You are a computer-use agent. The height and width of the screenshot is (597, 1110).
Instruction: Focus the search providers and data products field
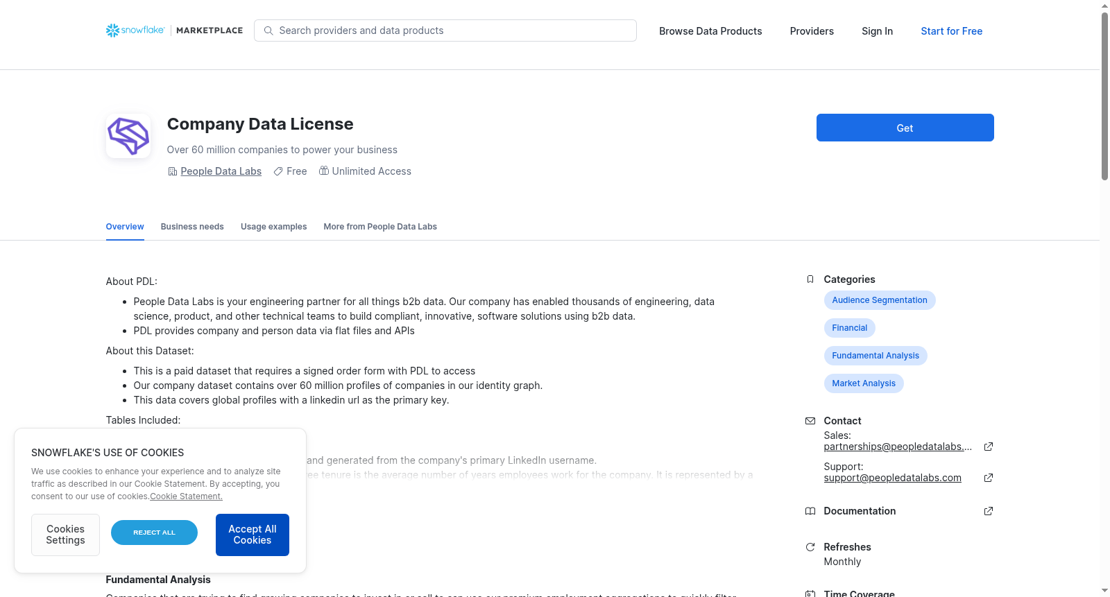[445, 31]
